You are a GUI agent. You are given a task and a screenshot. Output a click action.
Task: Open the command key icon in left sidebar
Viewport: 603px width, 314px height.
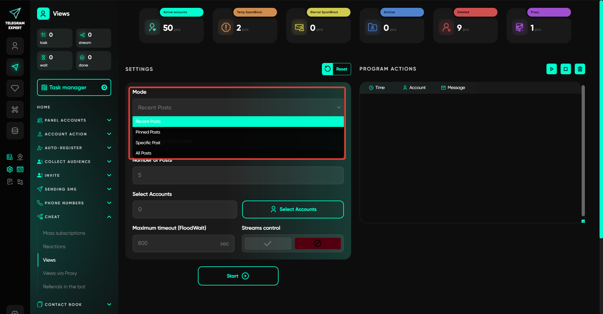point(15,109)
